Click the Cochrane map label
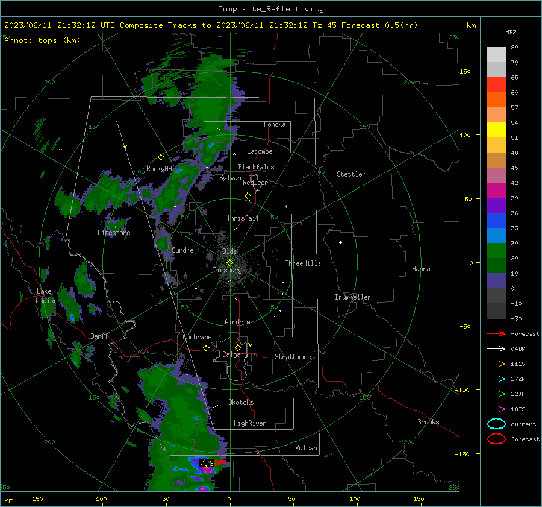The height and width of the screenshot is (507, 542). coord(197,337)
